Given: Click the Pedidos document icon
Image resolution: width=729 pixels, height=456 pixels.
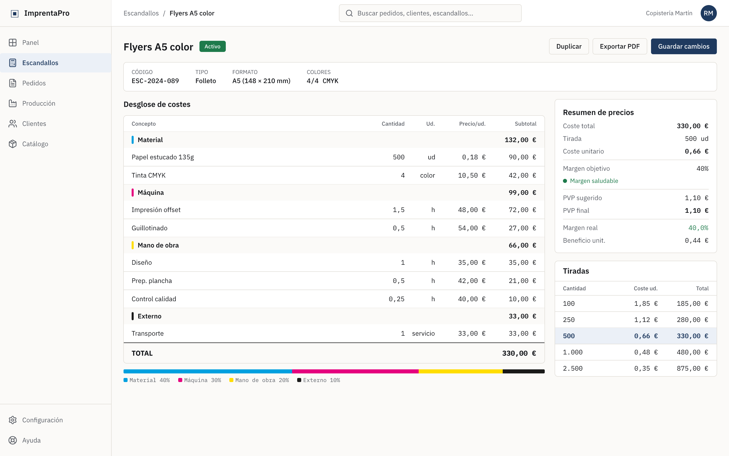Looking at the screenshot, I should (x=13, y=83).
